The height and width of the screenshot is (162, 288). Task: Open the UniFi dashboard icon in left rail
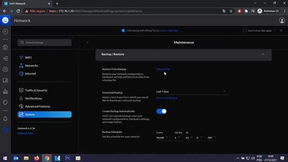coord(5,31)
